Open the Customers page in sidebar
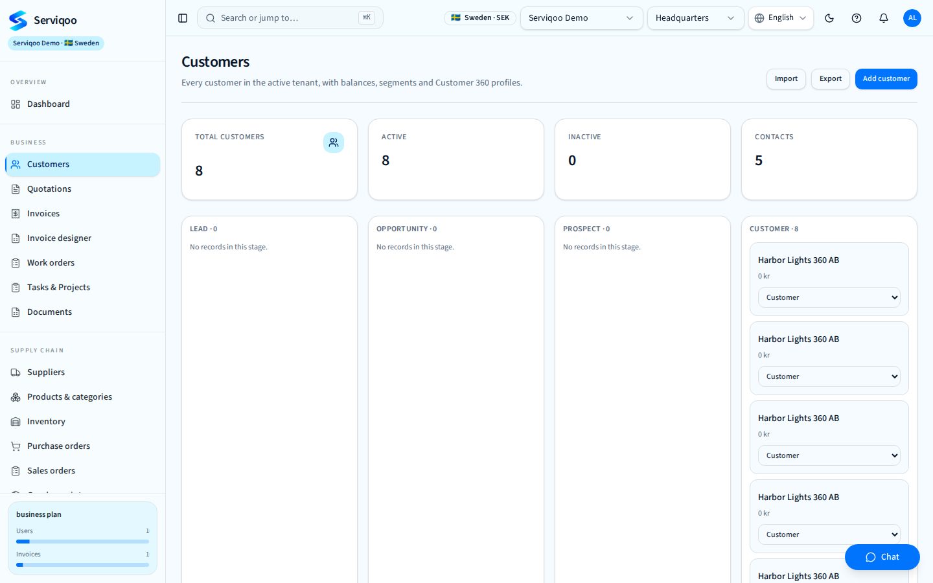Image resolution: width=933 pixels, height=583 pixels. [83, 165]
